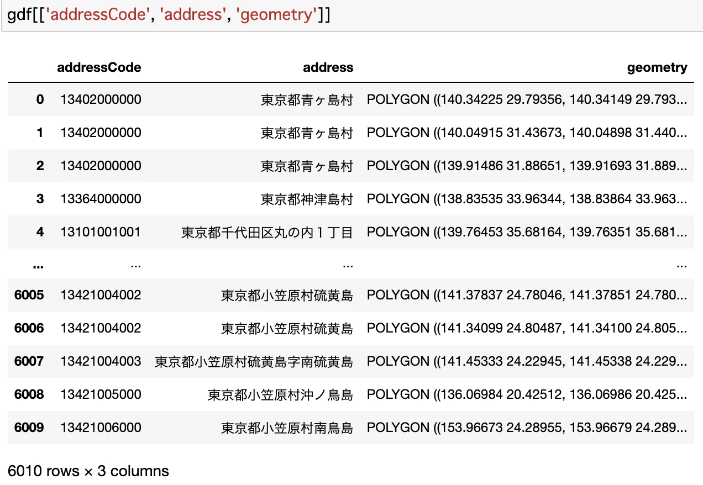Click geometry POLYGON ((140.04915 31.43673
703x485 pixels.
pyautogui.click(x=527, y=133)
